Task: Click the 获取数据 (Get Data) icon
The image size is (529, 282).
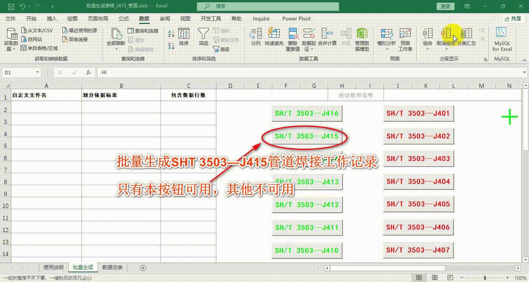Action: click(11, 35)
